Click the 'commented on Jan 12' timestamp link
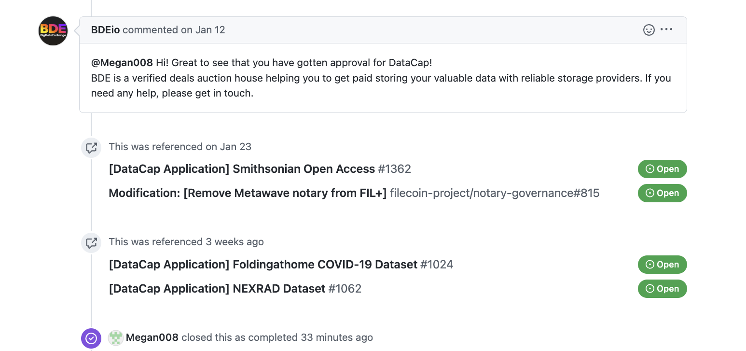 (x=174, y=29)
